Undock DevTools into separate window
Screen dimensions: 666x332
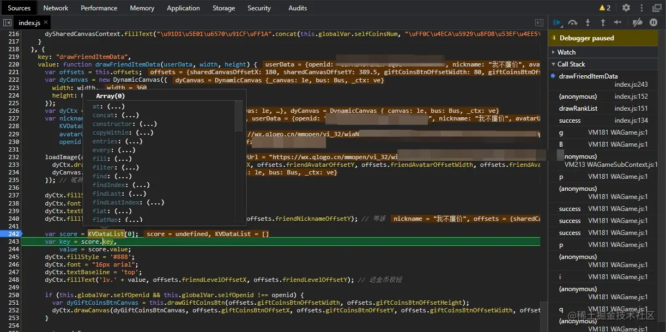(x=657, y=8)
